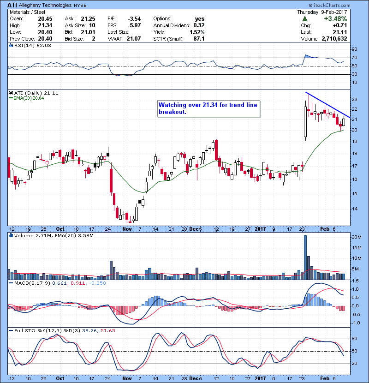Click the Ask value 21.25
This screenshot has width=369, height=383.
pyautogui.click(x=88, y=19)
